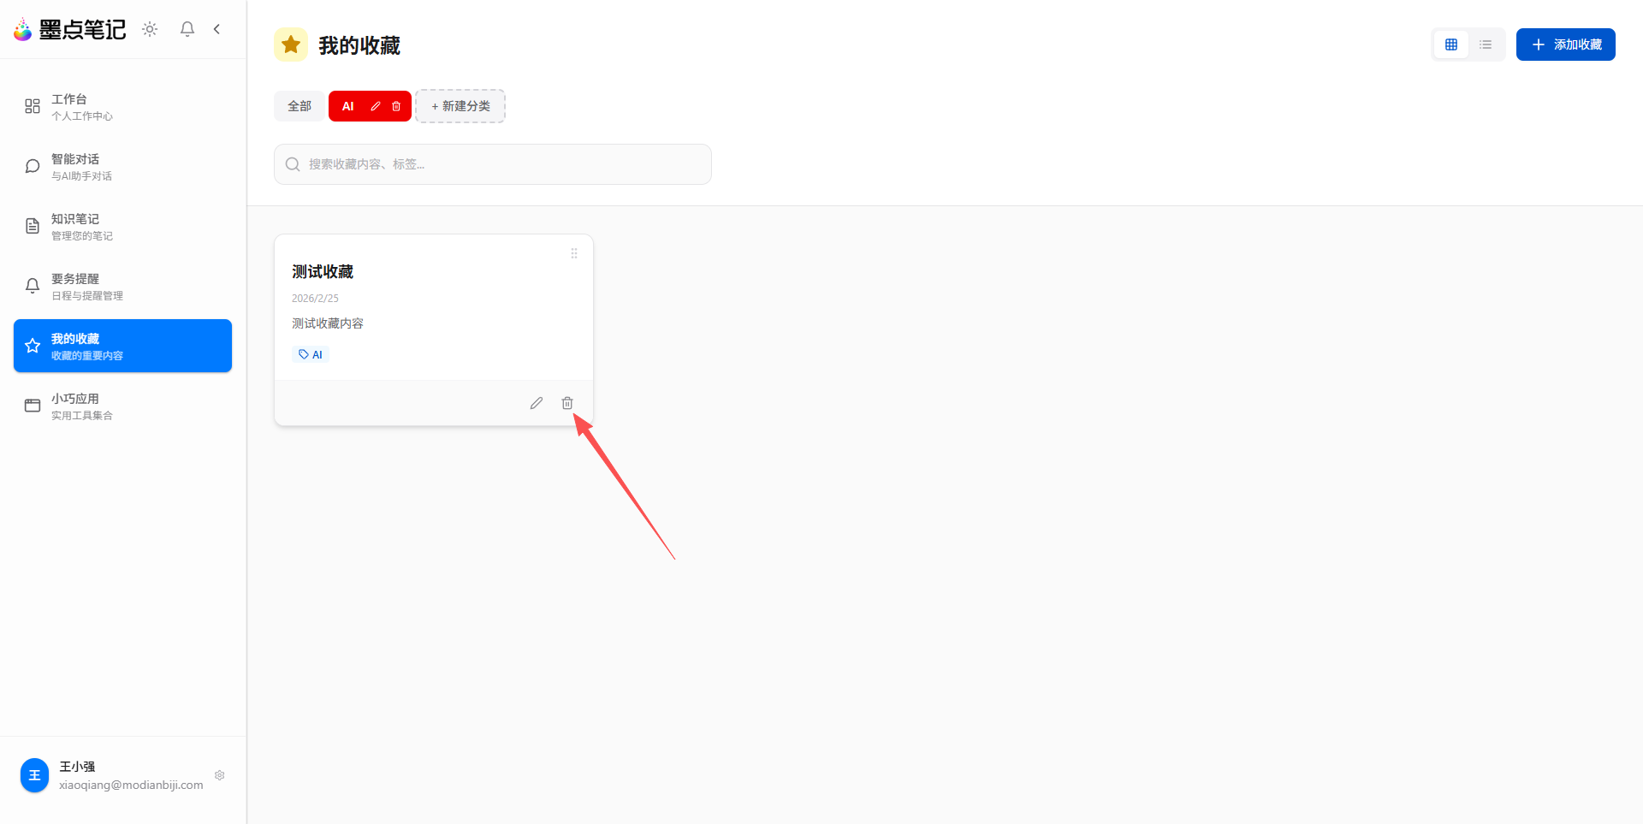Open 小巧应用 in the sidebar

[123, 406]
